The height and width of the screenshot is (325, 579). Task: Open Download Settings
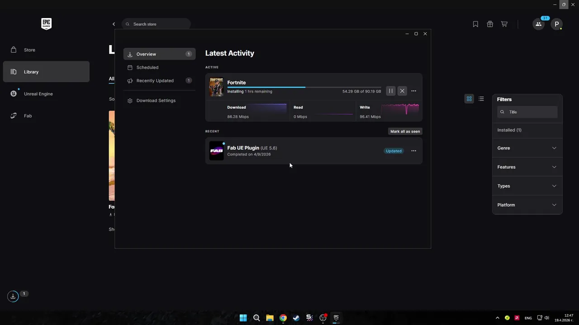[159, 100]
